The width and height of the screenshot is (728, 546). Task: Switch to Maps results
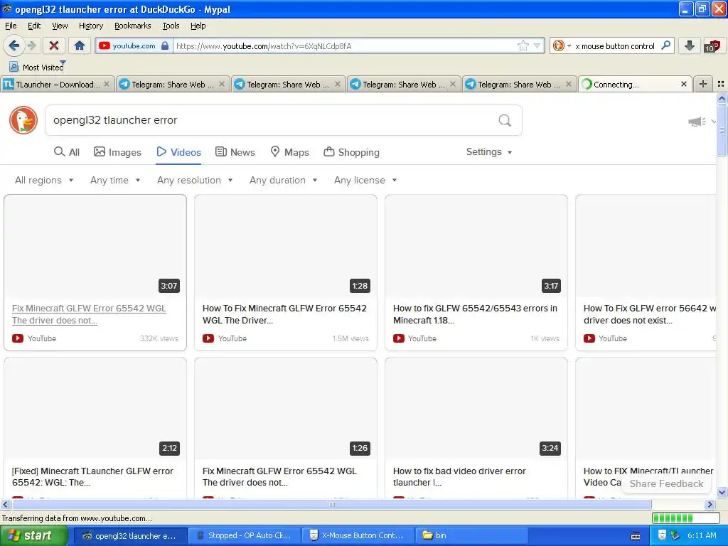coord(289,152)
